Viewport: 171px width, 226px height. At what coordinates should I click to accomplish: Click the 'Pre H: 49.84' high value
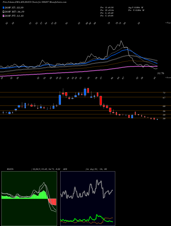pyautogui.click(x=107, y=10)
